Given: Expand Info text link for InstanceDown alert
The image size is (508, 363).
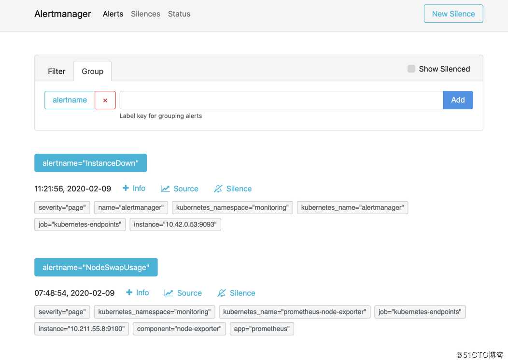Looking at the screenshot, I should [139, 189].
